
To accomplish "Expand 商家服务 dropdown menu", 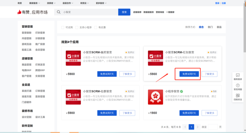I will click(x=34, y=3).
